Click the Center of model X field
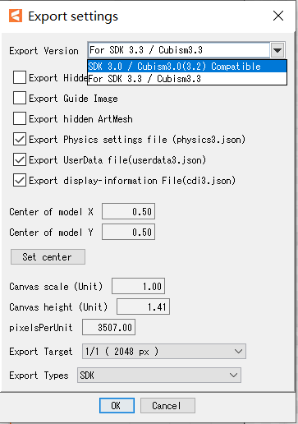 (x=128, y=211)
